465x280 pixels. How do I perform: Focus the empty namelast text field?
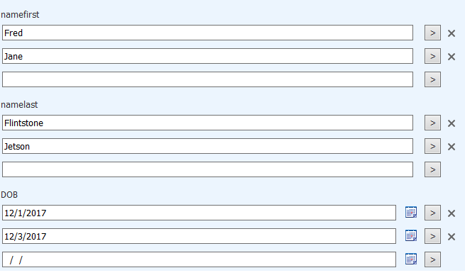click(207, 169)
